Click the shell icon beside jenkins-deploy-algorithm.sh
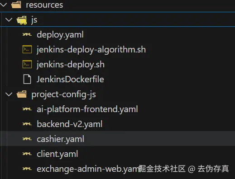 click(27, 49)
